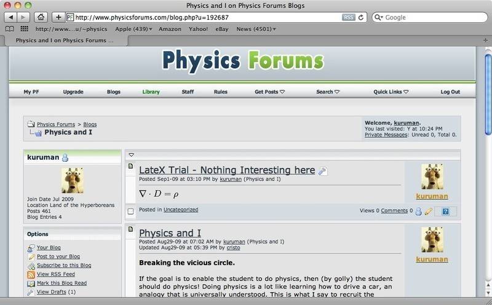Open the Search dropdown in navigation bar

click(x=328, y=92)
